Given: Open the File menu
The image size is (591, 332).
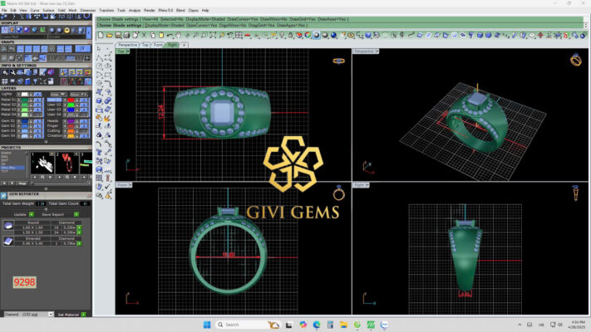Looking at the screenshot, I should (x=4, y=10).
